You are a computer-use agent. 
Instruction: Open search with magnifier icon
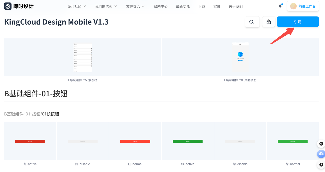tap(252, 22)
